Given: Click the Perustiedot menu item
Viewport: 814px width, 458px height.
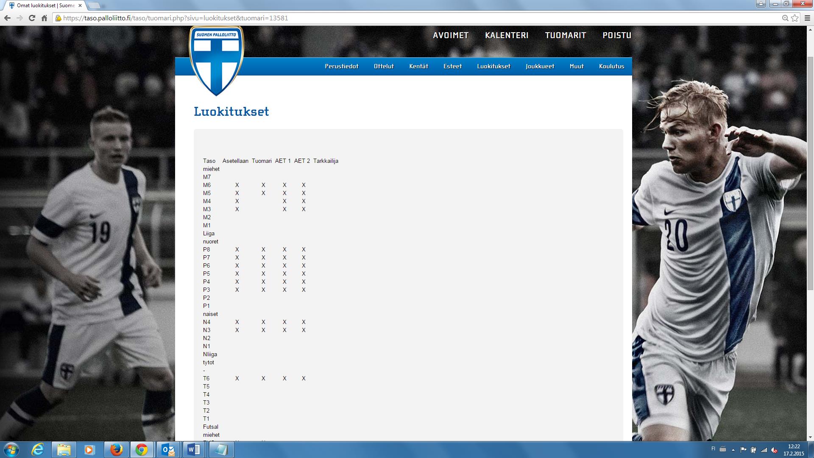Looking at the screenshot, I should click(x=342, y=66).
